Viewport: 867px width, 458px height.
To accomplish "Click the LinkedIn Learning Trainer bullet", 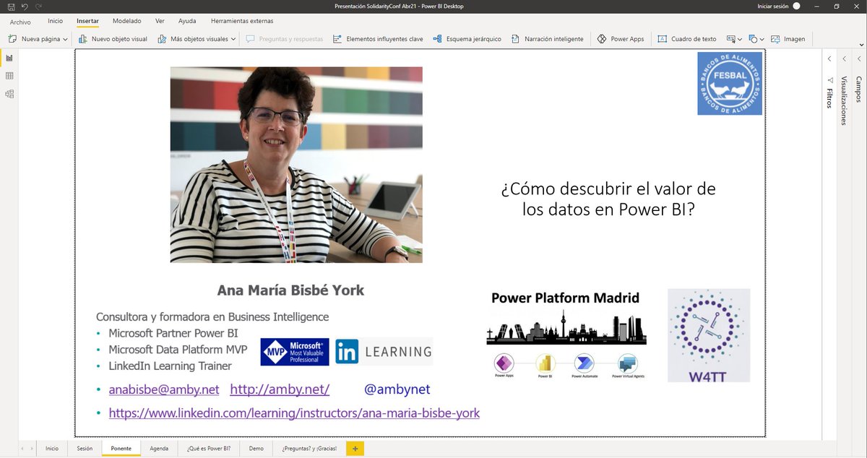I will click(170, 366).
